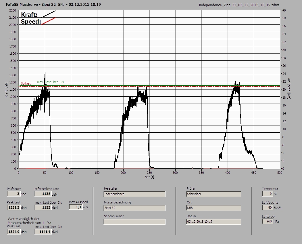302x244 pixels.
Task: Click the 1000 tick on Kraft axis
Action: [x=12, y=97]
